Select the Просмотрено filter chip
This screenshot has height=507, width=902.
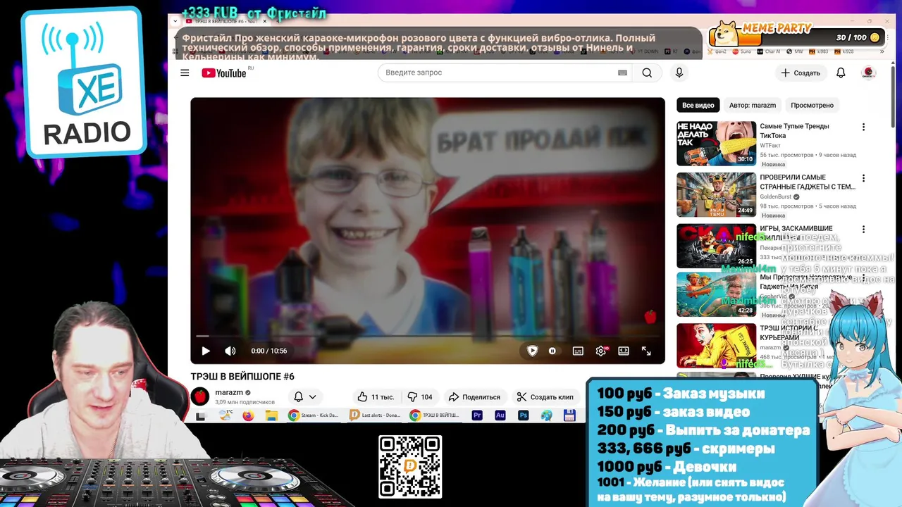pos(812,105)
